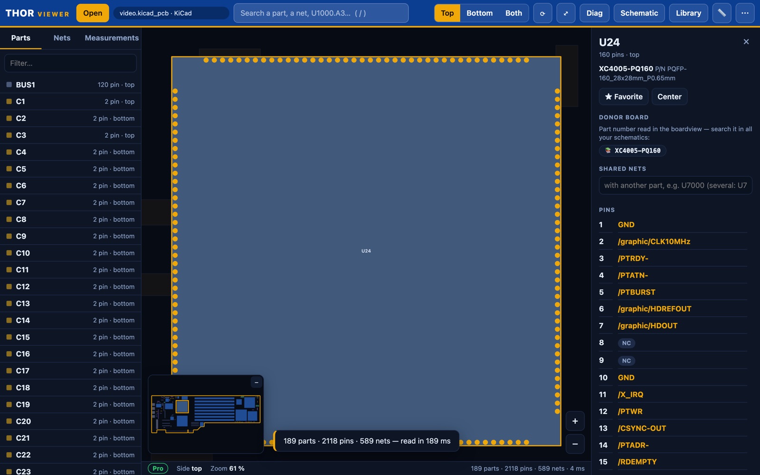Select BUS1 in the parts list

(70, 85)
